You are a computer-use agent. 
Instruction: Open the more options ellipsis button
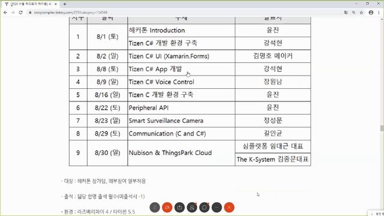pos(217,208)
